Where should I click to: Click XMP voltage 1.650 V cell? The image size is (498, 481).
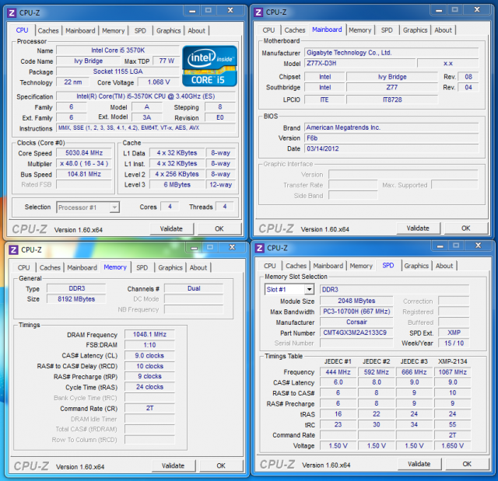pos(453,445)
